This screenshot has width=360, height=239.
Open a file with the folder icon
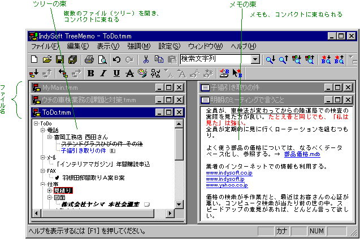pos(47,59)
